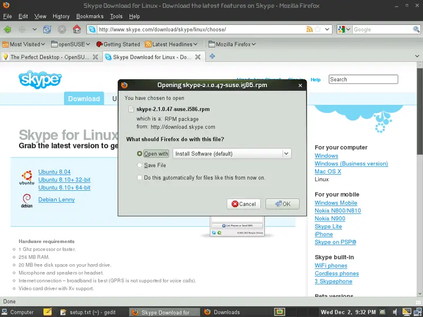The image size is (423, 317).
Task: Click the network connection tray icon
Action: point(417,312)
